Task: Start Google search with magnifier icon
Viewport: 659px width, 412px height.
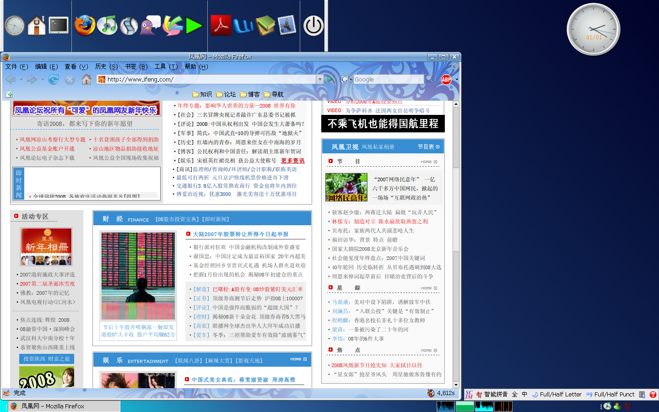Action: pyautogui.click(x=429, y=79)
